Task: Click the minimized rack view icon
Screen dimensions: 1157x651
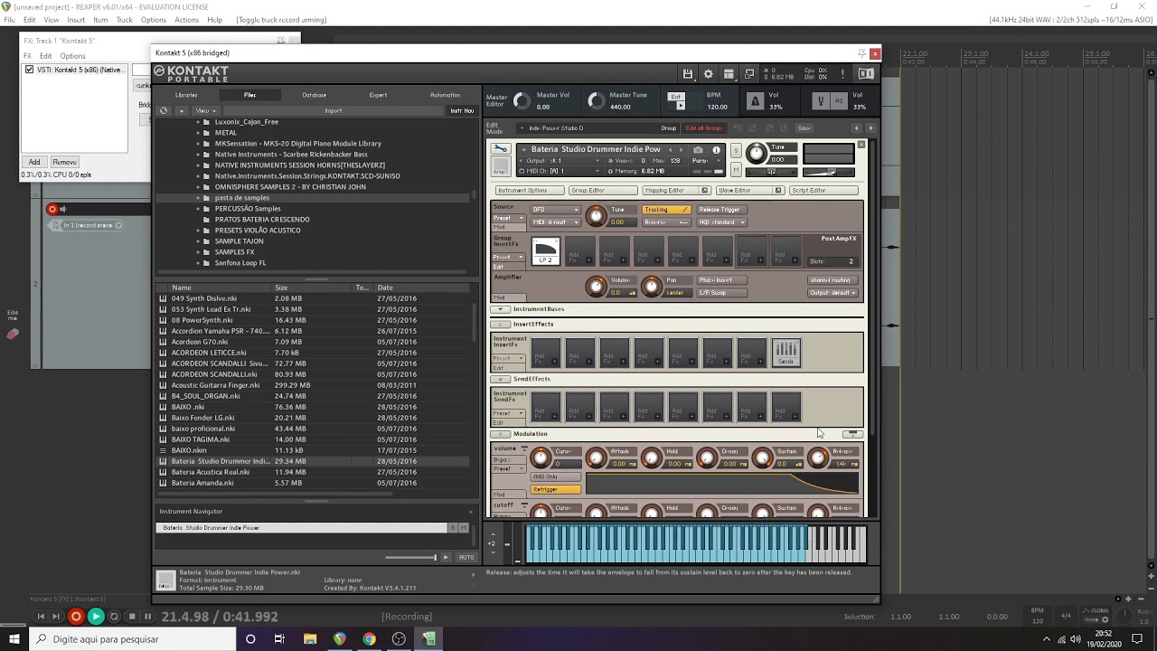Action: pyautogui.click(x=749, y=74)
